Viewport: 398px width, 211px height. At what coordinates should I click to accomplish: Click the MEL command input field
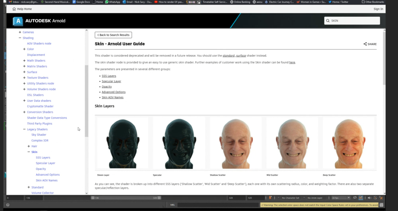(218, 205)
